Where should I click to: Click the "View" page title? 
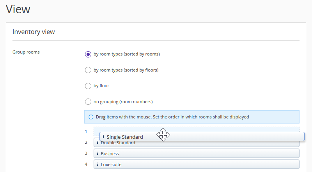18,9
